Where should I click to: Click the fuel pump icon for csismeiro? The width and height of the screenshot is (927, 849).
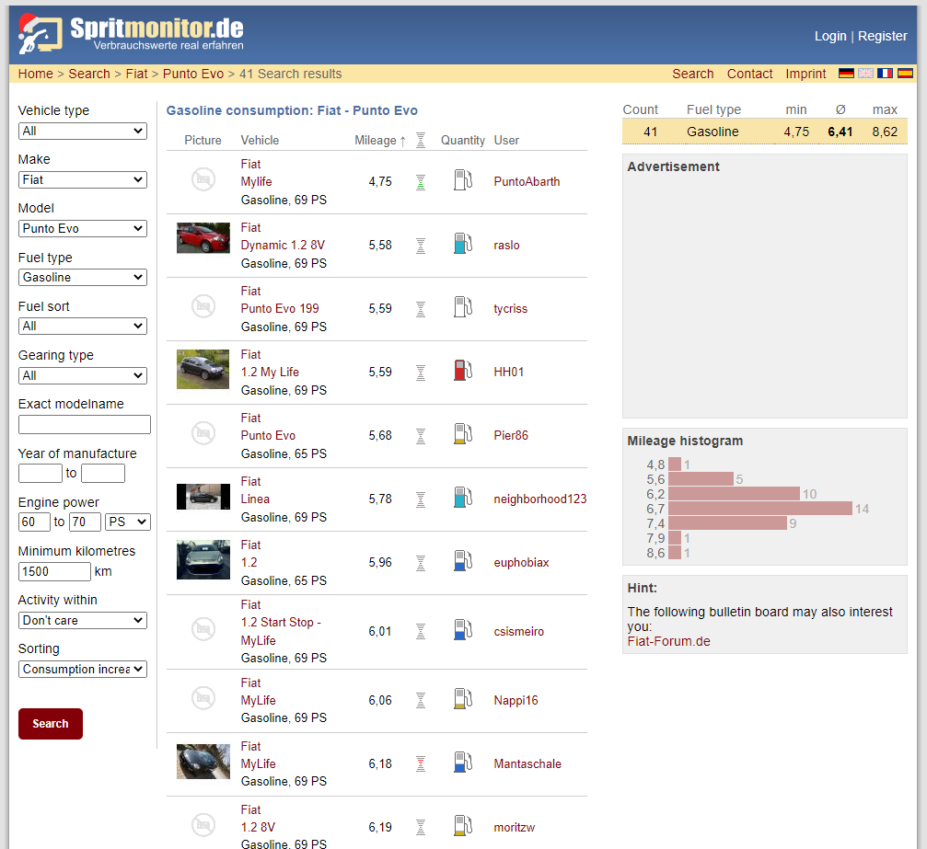463,630
